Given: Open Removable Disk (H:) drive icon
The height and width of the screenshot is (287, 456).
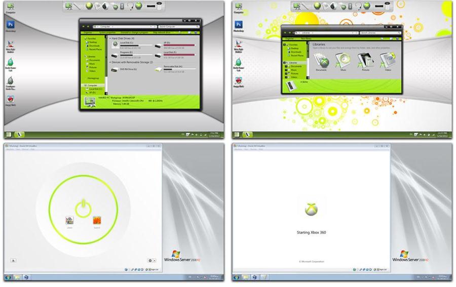Looking at the screenshot, I should [x=159, y=68].
